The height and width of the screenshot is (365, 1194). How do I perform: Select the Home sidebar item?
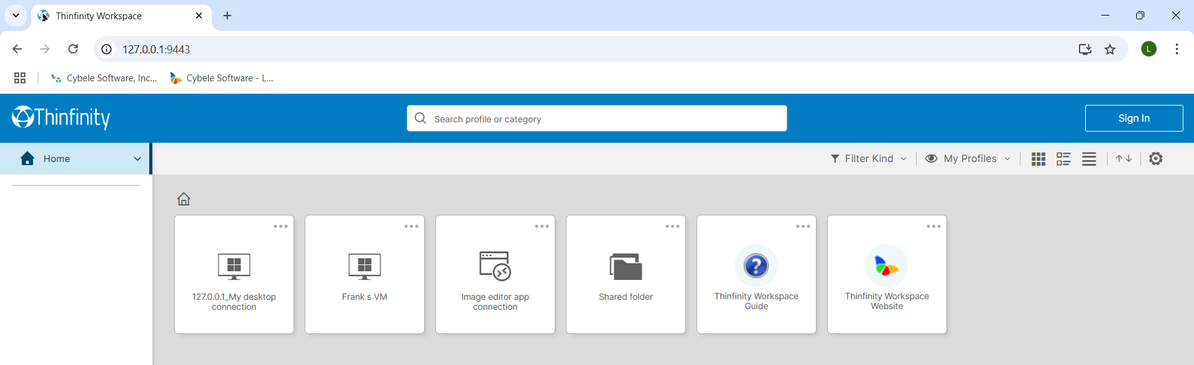[x=75, y=159]
